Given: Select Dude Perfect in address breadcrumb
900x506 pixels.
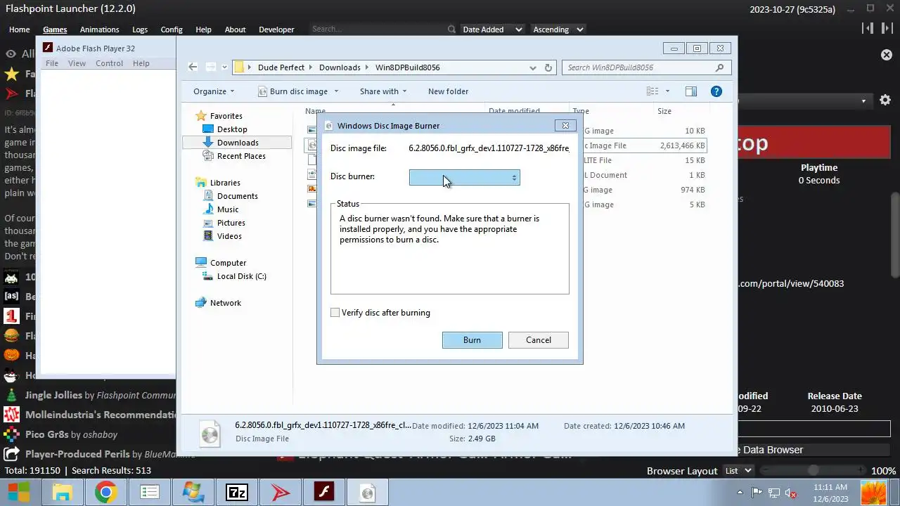Looking at the screenshot, I should [x=281, y=67].
